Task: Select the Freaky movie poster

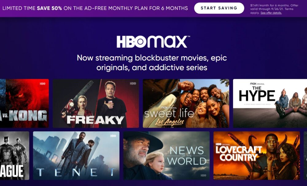Action: point(96,103)
